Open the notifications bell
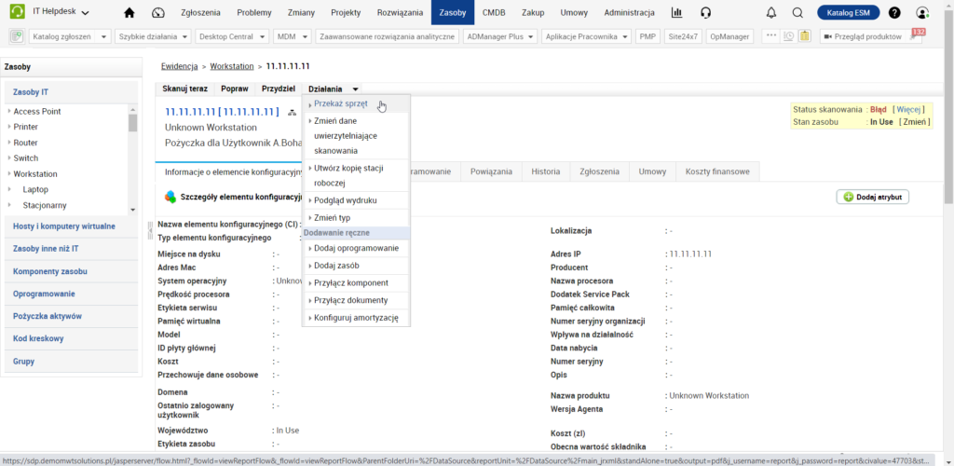Screen dimensions: 954x466 coord(770,12)
